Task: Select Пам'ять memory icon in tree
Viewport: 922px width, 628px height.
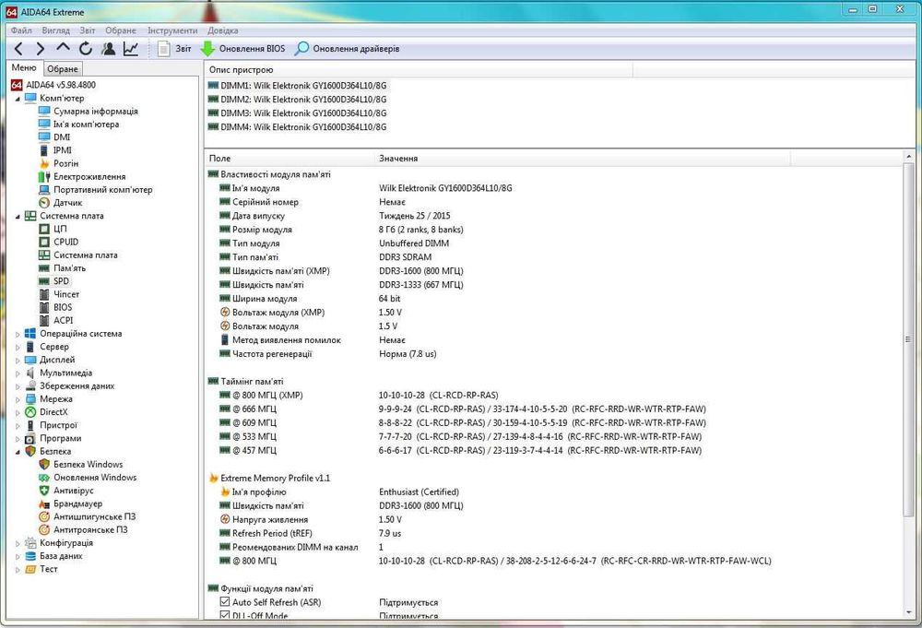Action: (x=44, y=268)
